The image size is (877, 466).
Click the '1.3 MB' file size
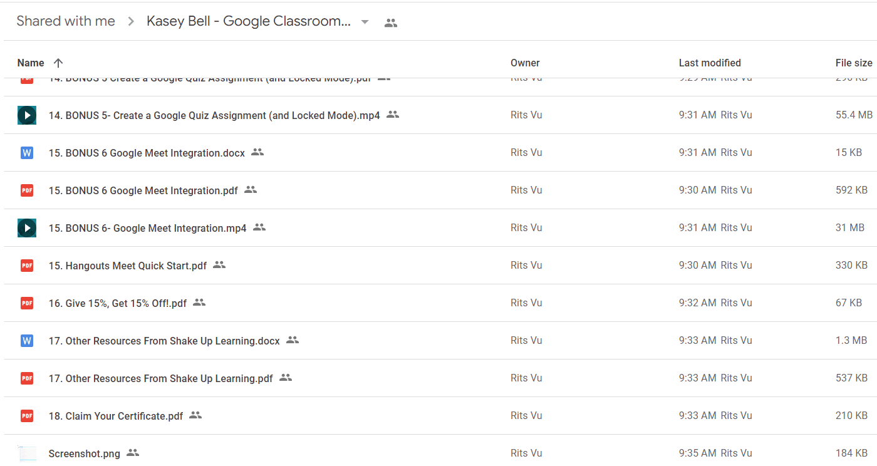tap(851, 341)
